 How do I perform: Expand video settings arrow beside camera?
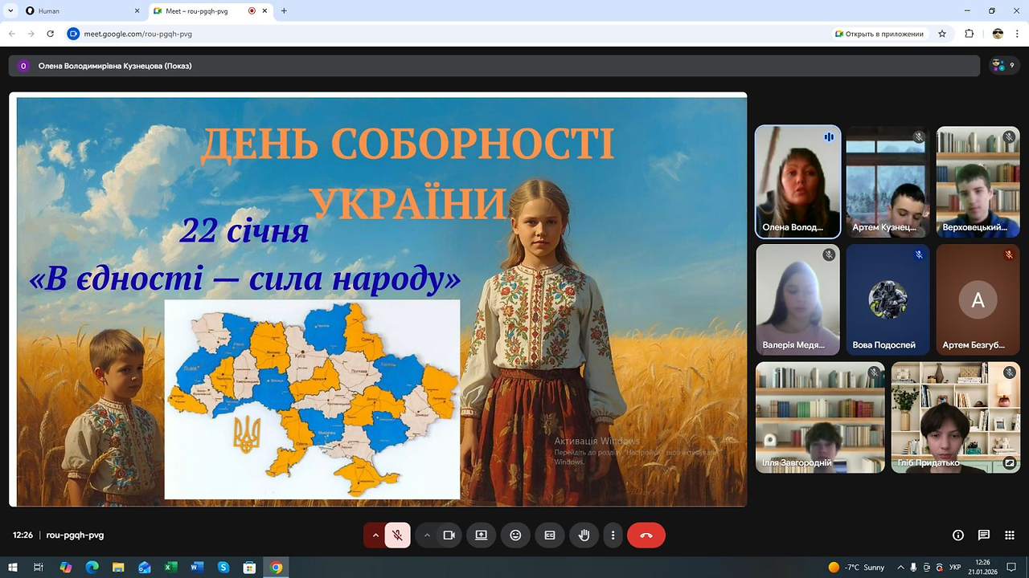[x=427, y=535]
